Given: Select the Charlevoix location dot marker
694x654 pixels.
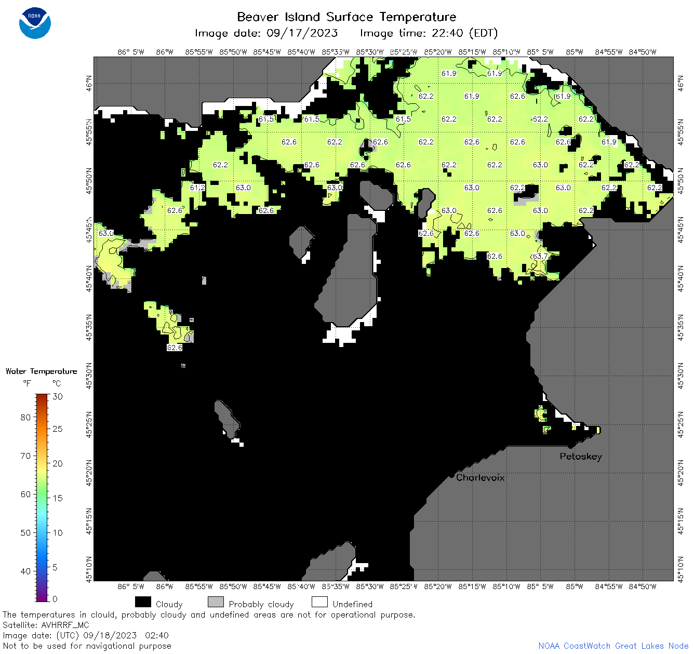Looking at the screenshot, I should tap(451, 475).
